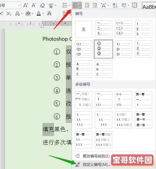The image size is (156, 169).
Task: Expand text effects dropdown arrow
Action: pyautogui.click(x=22, y=14)
